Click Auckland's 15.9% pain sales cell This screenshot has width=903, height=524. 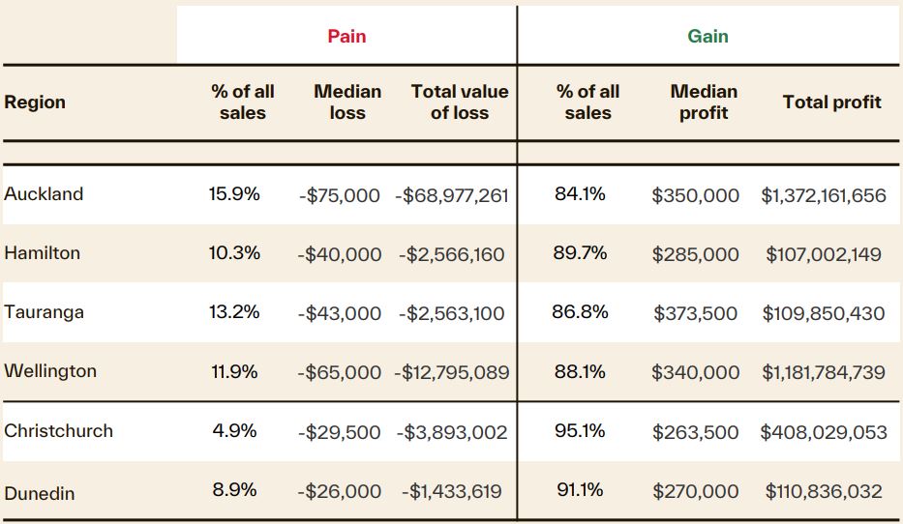pos(234,194)
